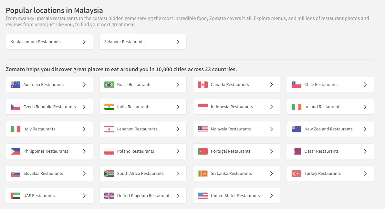Open United States Restaurants link

(x=237, y=196)
